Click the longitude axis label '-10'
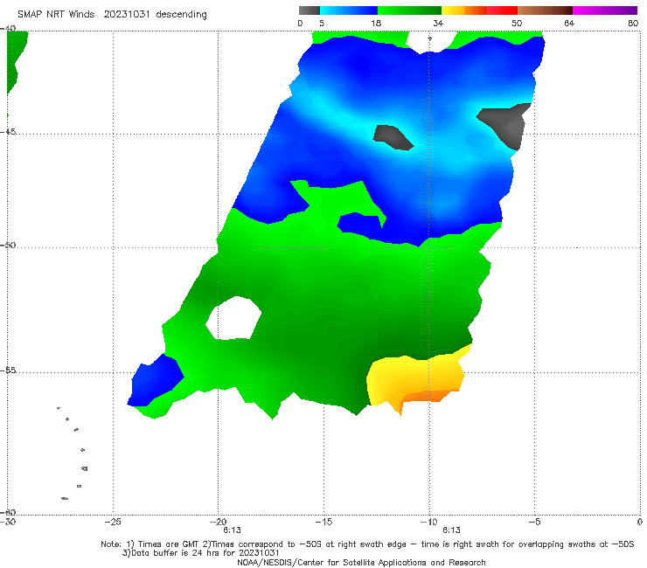The height and width of the screenshot is (568, 647). pyautogui.click(x=429, y=522)
